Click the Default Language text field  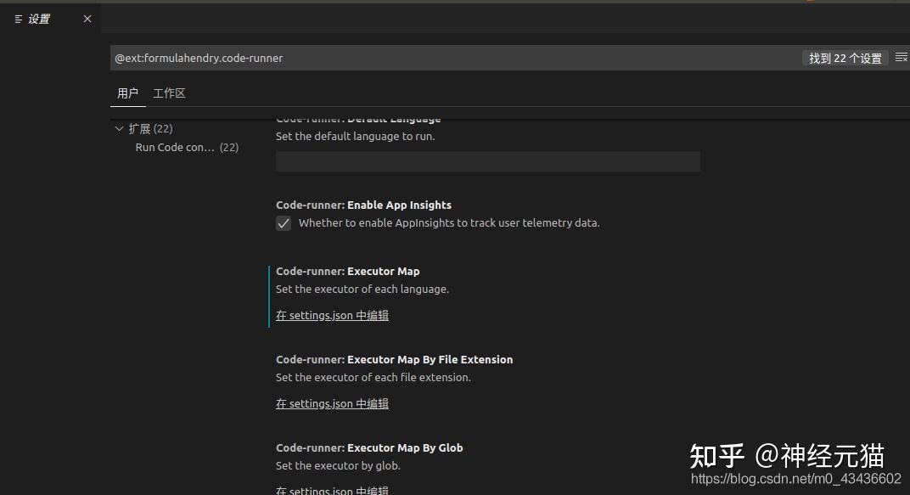[488, 160]
